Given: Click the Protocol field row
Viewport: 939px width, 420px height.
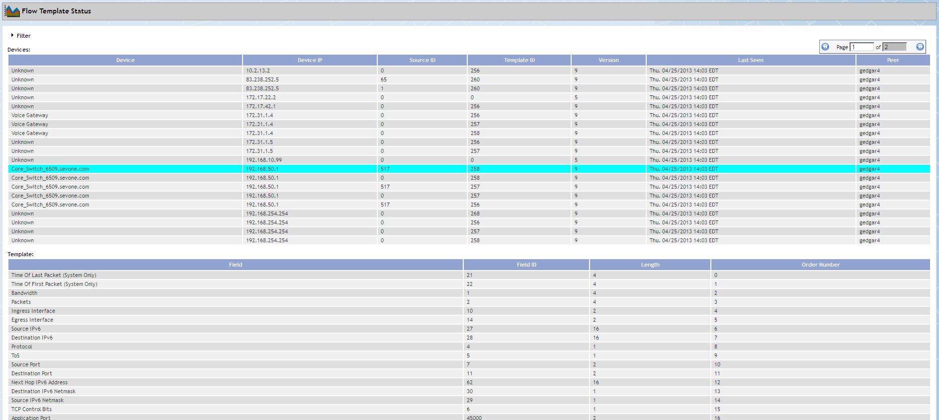Looking at the screenshot, I should pos(469,347).
